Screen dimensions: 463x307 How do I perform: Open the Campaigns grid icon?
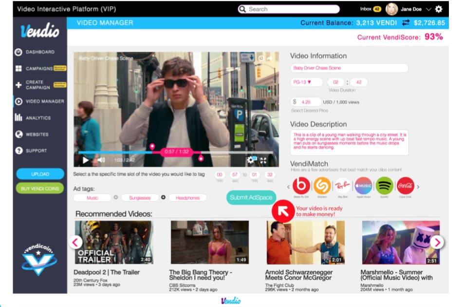point(19,69)
